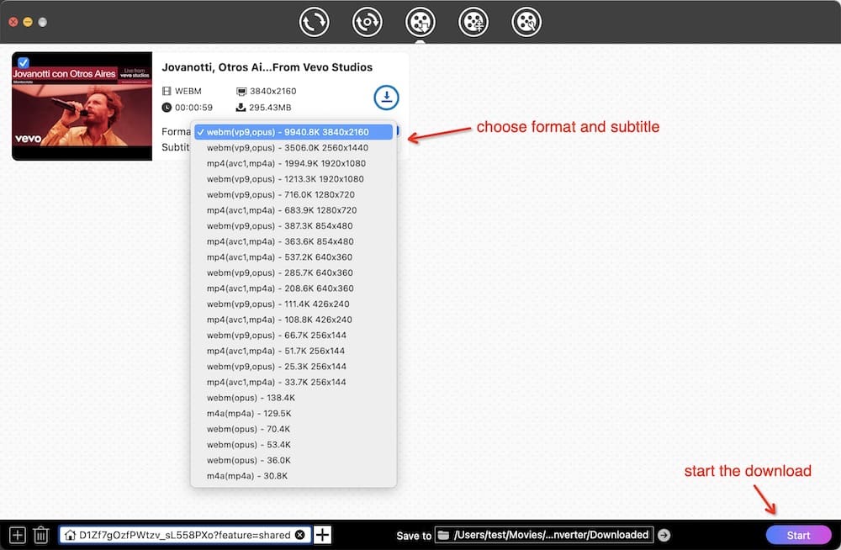Open the second circular-arrows disc icon
Viewport: 841px width, 550px height.
[x=368, y=22]
